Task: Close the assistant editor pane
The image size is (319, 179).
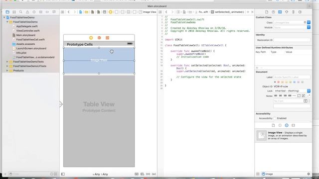Action: (252, 12)
